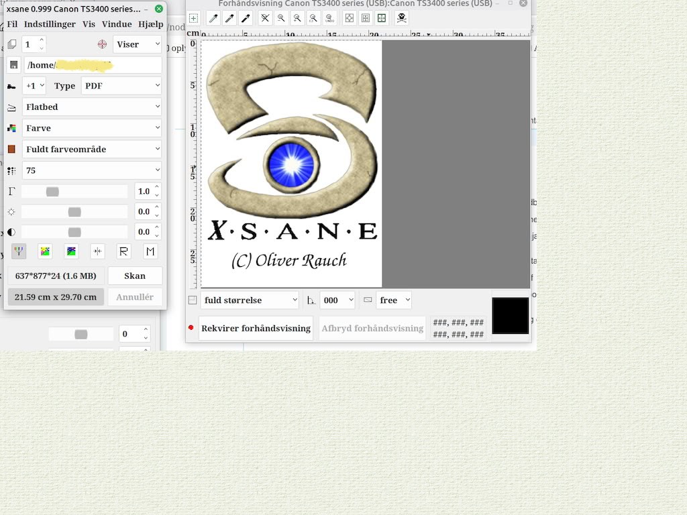This screenshot has height=515, width=687.
Task: Click the zoom out preview icon
Action: click(281, 17)
